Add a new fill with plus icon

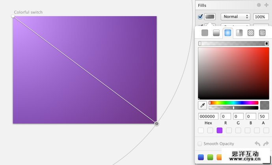click(x=266, y=5)
